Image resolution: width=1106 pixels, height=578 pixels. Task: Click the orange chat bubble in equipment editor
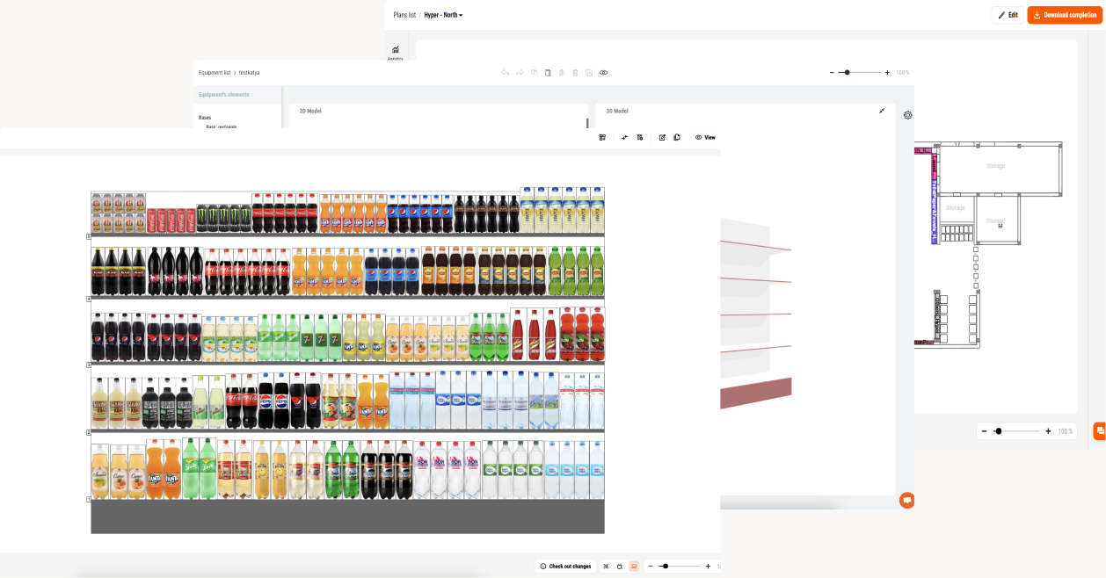(907, 500)
